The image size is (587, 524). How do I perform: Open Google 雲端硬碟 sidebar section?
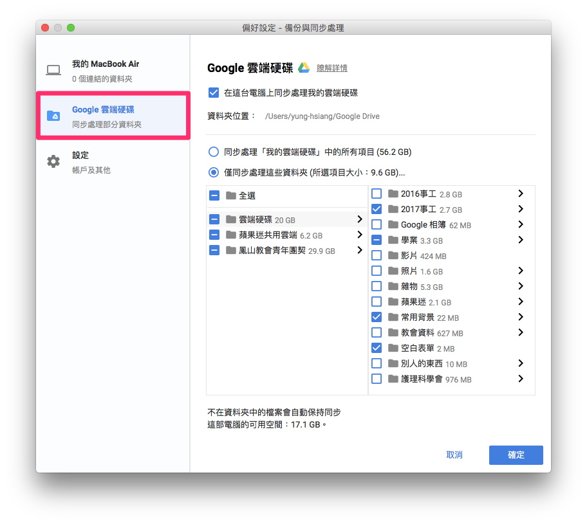click(x=113, y=116)
